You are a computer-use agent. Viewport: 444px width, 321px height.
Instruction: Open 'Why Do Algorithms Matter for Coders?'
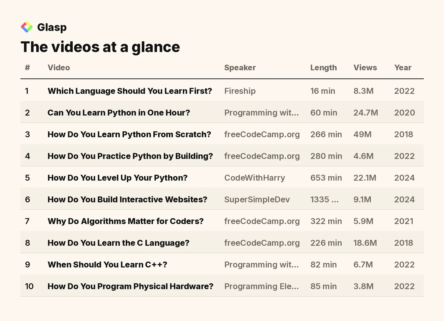pyautogui.click(x=126, y=221)
